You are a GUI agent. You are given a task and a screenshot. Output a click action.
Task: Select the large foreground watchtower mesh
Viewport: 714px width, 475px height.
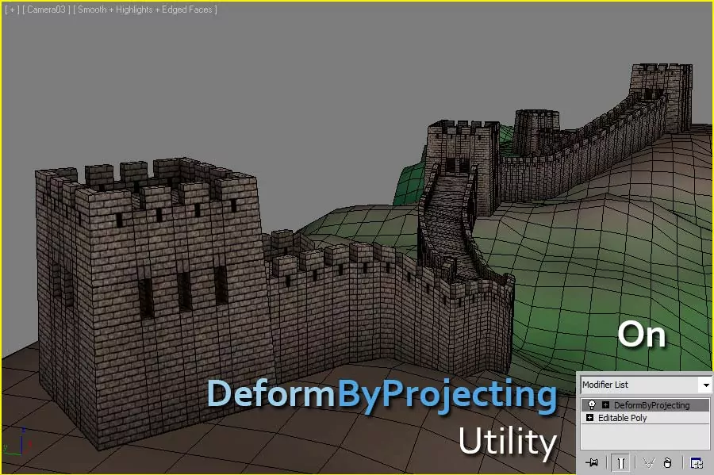click(143, 301)
